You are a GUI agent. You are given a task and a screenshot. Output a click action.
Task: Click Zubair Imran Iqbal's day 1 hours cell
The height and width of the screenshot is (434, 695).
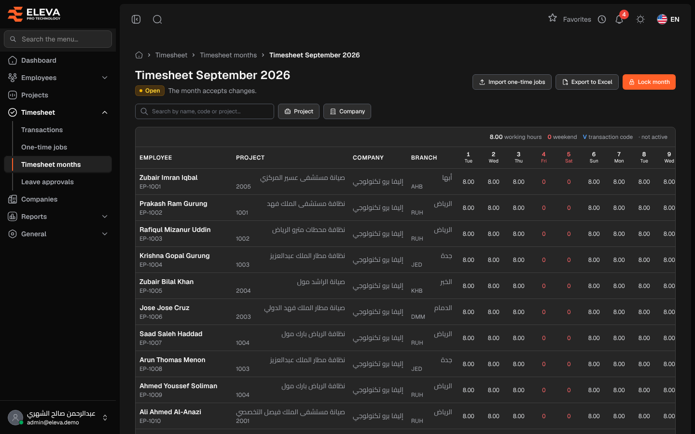point(468,182)
